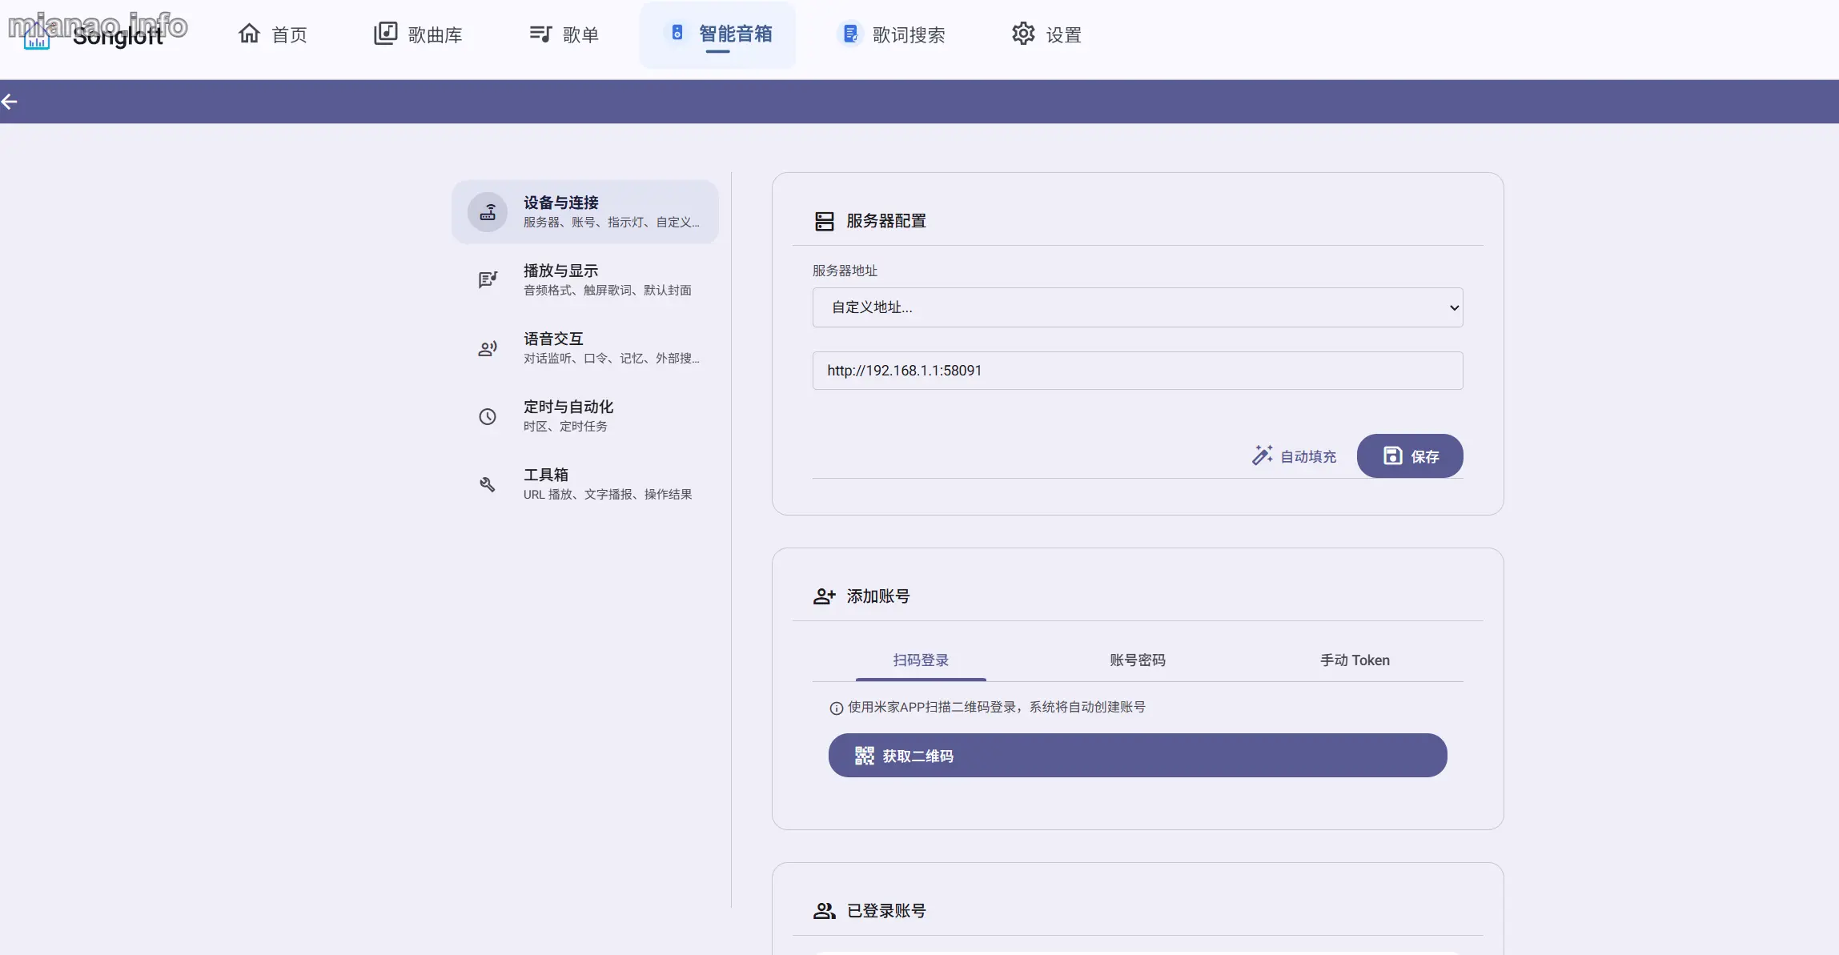Click the server icon next to 服务器配置
This screenshot has height=955, width=1839.
[825, 221]
